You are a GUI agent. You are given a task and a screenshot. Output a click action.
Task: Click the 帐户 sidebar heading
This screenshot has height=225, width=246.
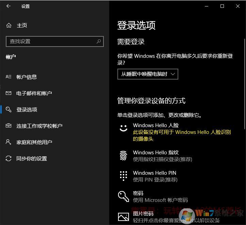pyautogui.click(x=11, y=57)
